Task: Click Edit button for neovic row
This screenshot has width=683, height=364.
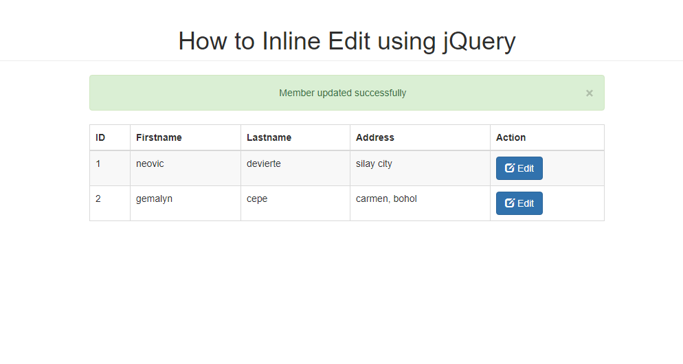Action: (519, 168)
